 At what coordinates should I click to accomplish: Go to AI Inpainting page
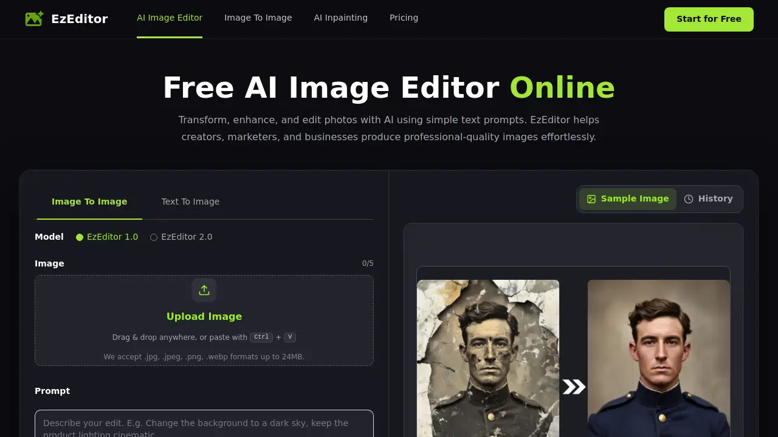click(341, 18)
